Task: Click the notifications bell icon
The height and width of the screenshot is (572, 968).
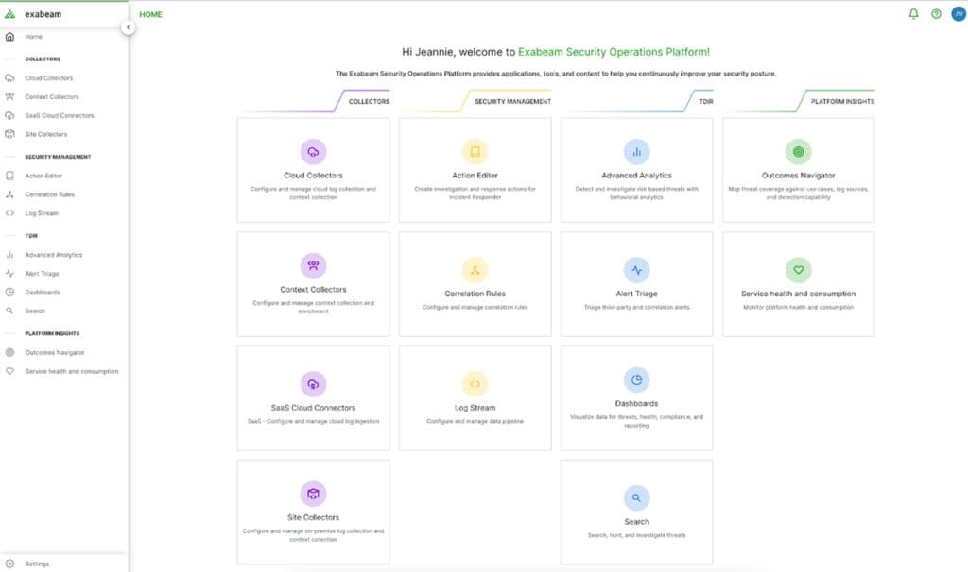Action: pyautogui.click(x=913, y=14)
